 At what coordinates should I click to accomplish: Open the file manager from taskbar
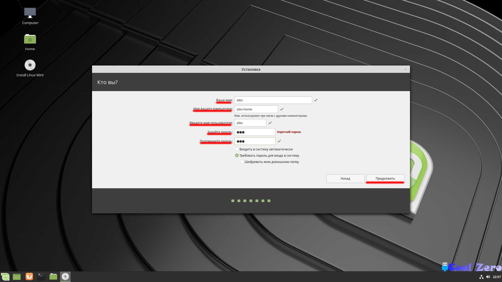tap(53, 277)
